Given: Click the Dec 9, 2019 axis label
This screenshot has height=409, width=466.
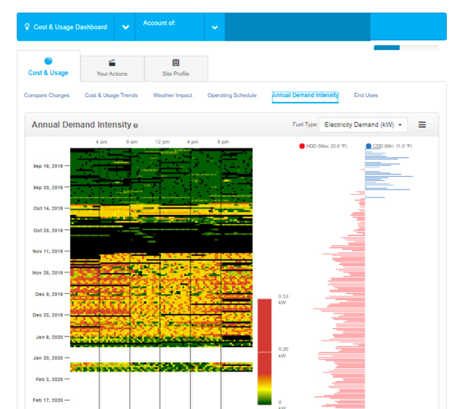Looking at the screenshot, I should [49, 294].
